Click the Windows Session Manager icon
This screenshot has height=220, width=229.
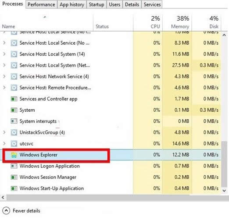click(14, 177)
